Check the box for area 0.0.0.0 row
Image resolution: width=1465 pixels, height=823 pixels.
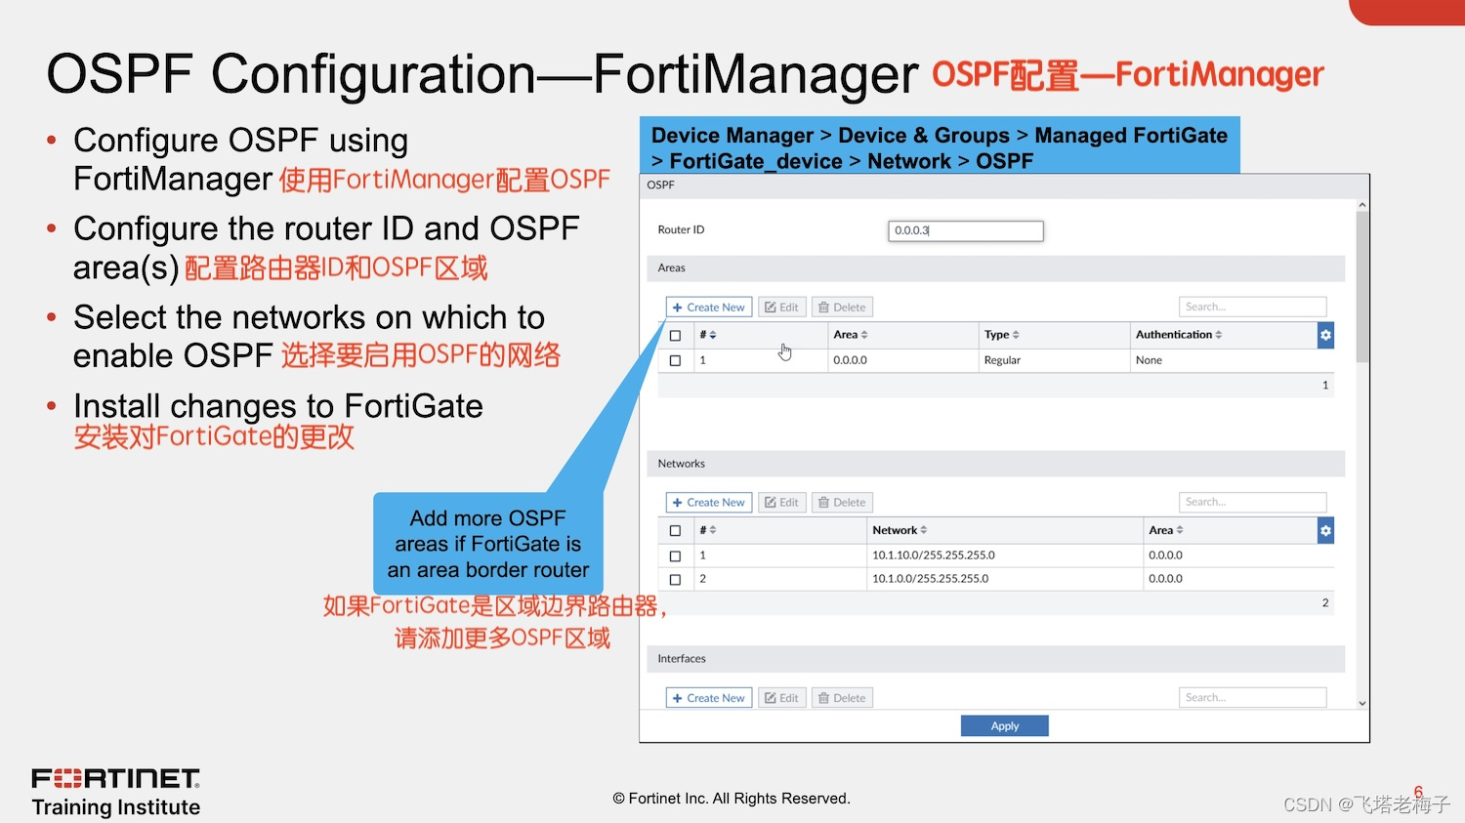(675, 360)
